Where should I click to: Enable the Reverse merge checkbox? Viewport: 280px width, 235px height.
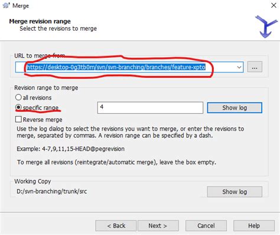coord(18,119)
